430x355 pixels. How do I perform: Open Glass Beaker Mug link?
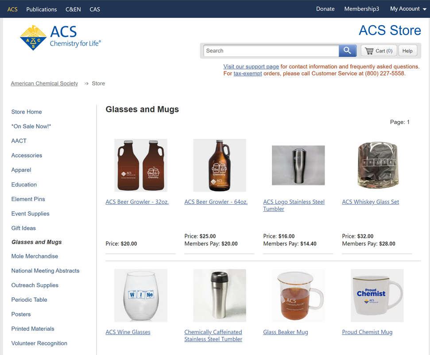coord(286,332)
